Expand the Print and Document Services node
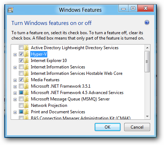164x145 pixels. pyautogui.click(x=15, y=112)
